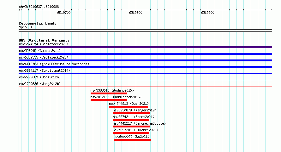Select the dark purple nsv6574354 variant bar
Image resolution: width=281 pixels, height=152 pixels.
[x=145, y=47]
